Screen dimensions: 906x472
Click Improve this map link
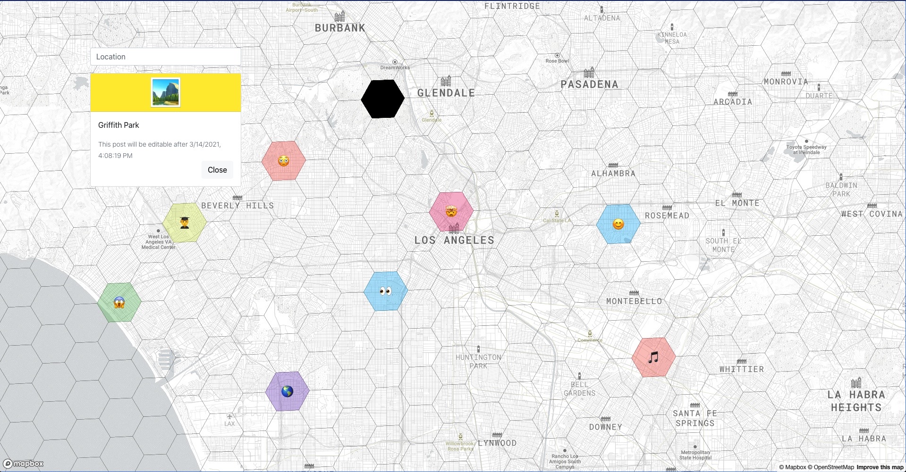coord(880,467)
